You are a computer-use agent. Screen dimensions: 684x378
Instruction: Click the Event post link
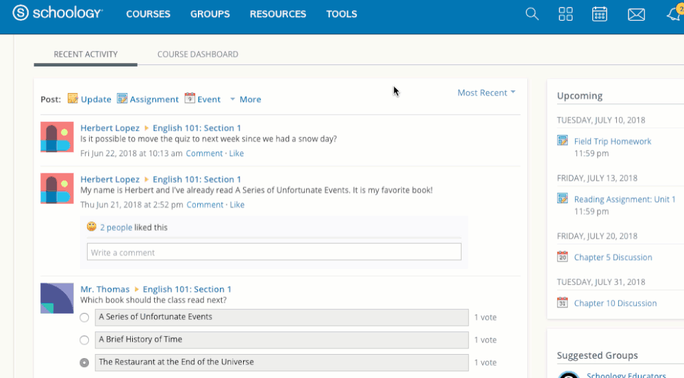click(x=209, y=99)
